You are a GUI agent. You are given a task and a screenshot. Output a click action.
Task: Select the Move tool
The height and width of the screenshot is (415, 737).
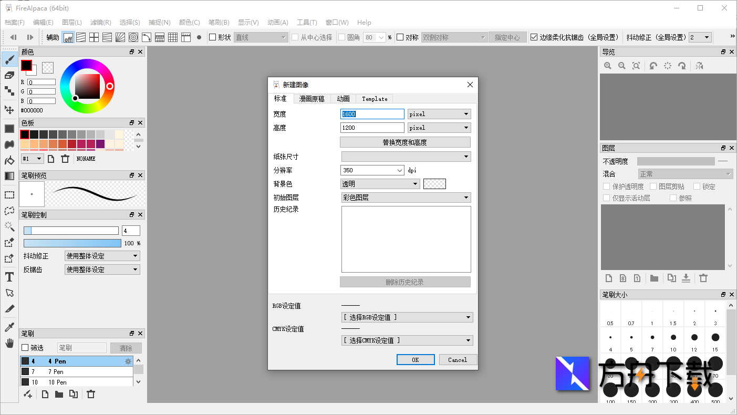pos(9,110)
